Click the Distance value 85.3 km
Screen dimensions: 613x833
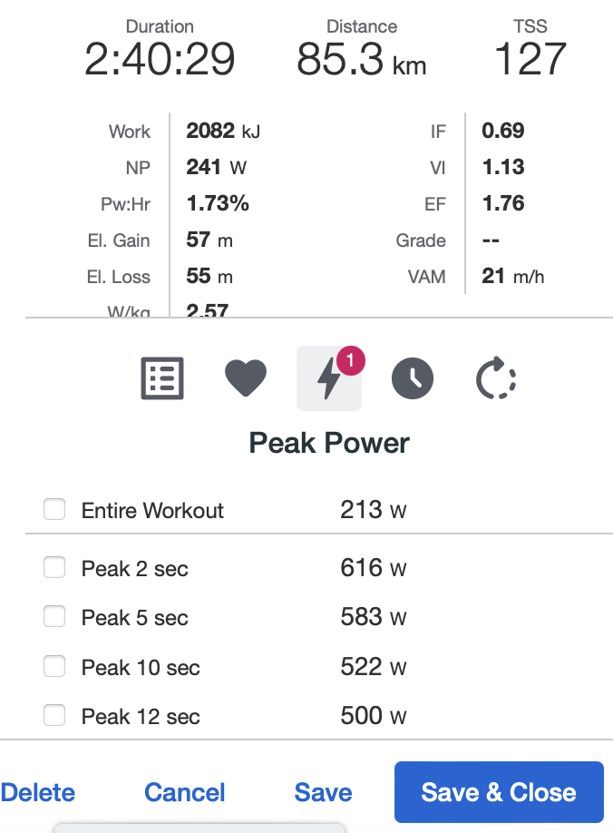tap(362, 59)
